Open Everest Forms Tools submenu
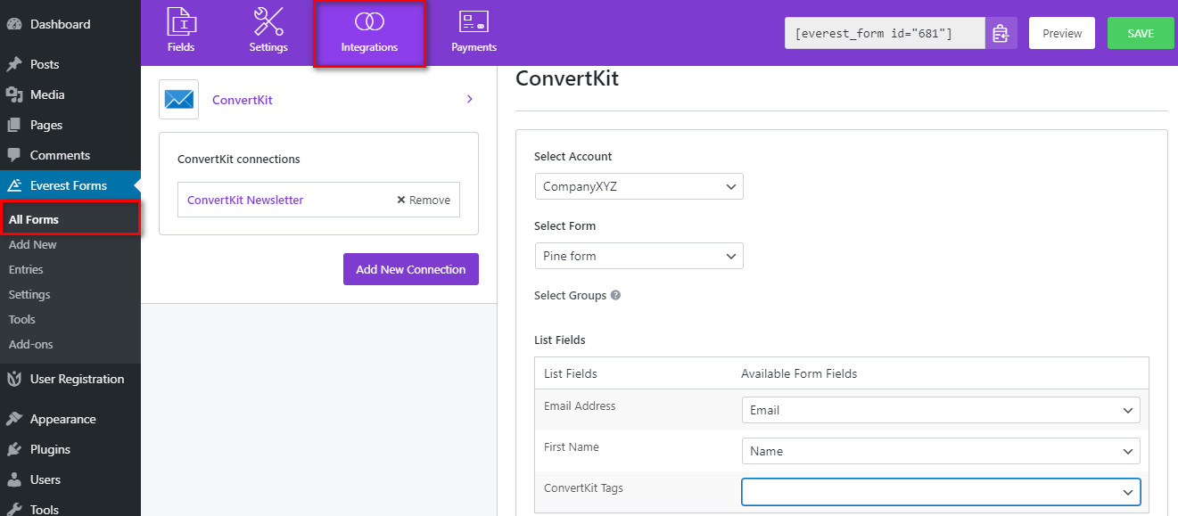 (22, 319)
